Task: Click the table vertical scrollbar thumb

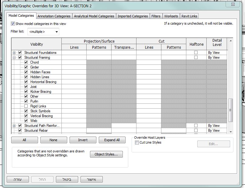Action: click(x=230, y=110)
